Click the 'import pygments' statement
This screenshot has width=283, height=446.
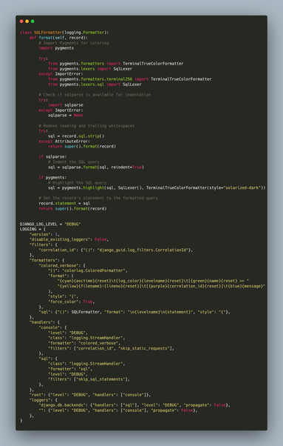[56, 48]
